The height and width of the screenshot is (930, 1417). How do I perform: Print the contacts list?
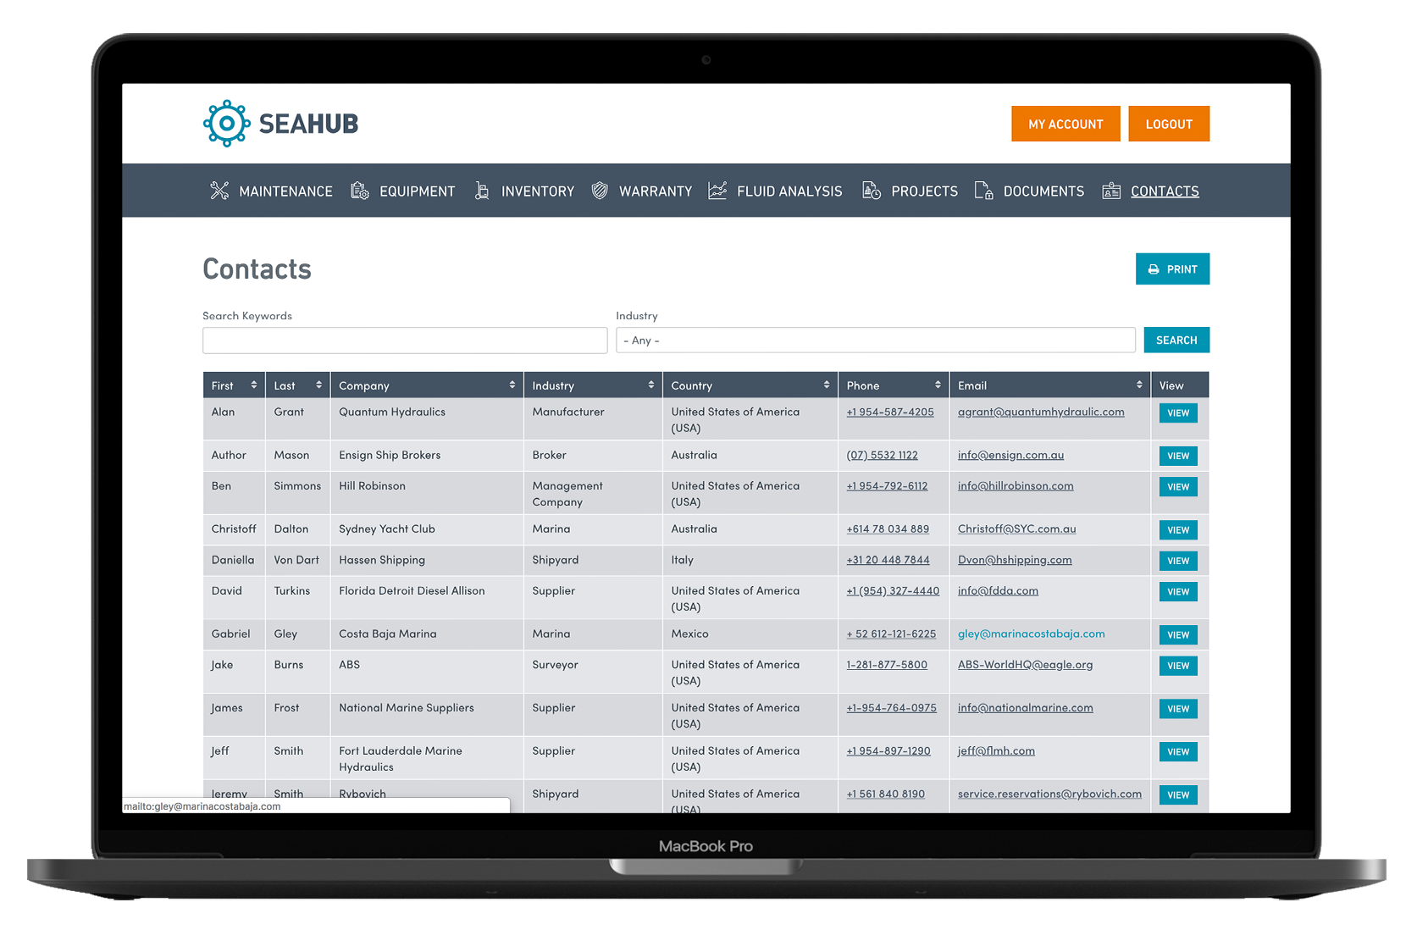[1172, 268]
